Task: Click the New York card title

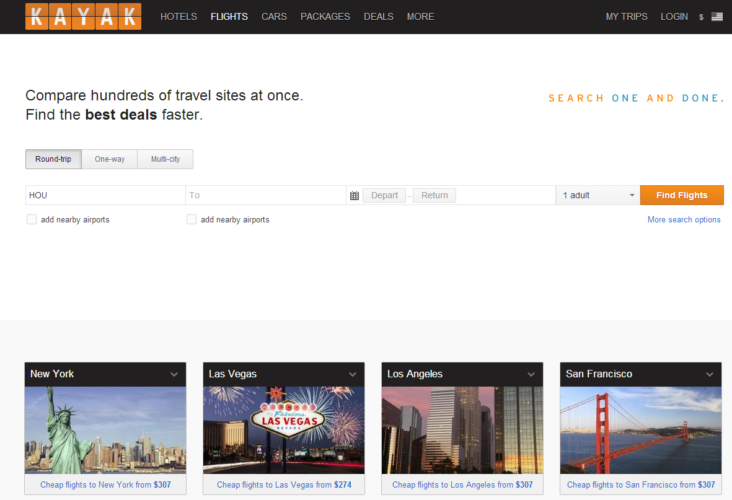Action: pyautogui.click(x=52, y=374)
